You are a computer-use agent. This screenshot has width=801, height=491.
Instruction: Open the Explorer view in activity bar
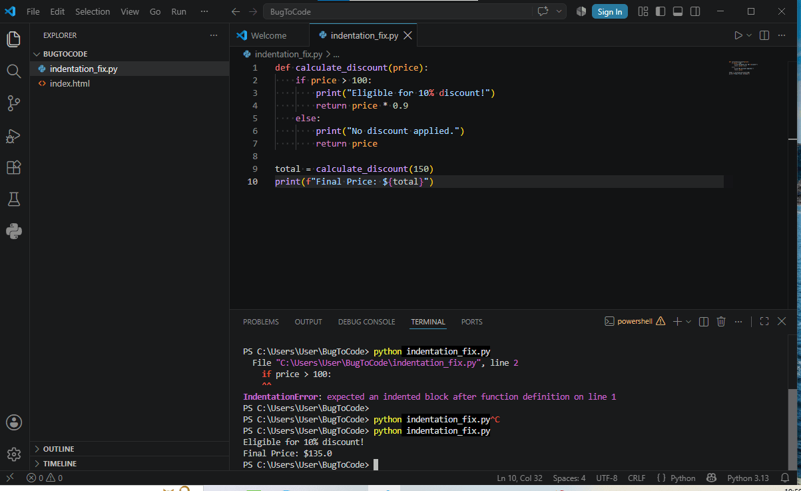click(x=14, y=39)
